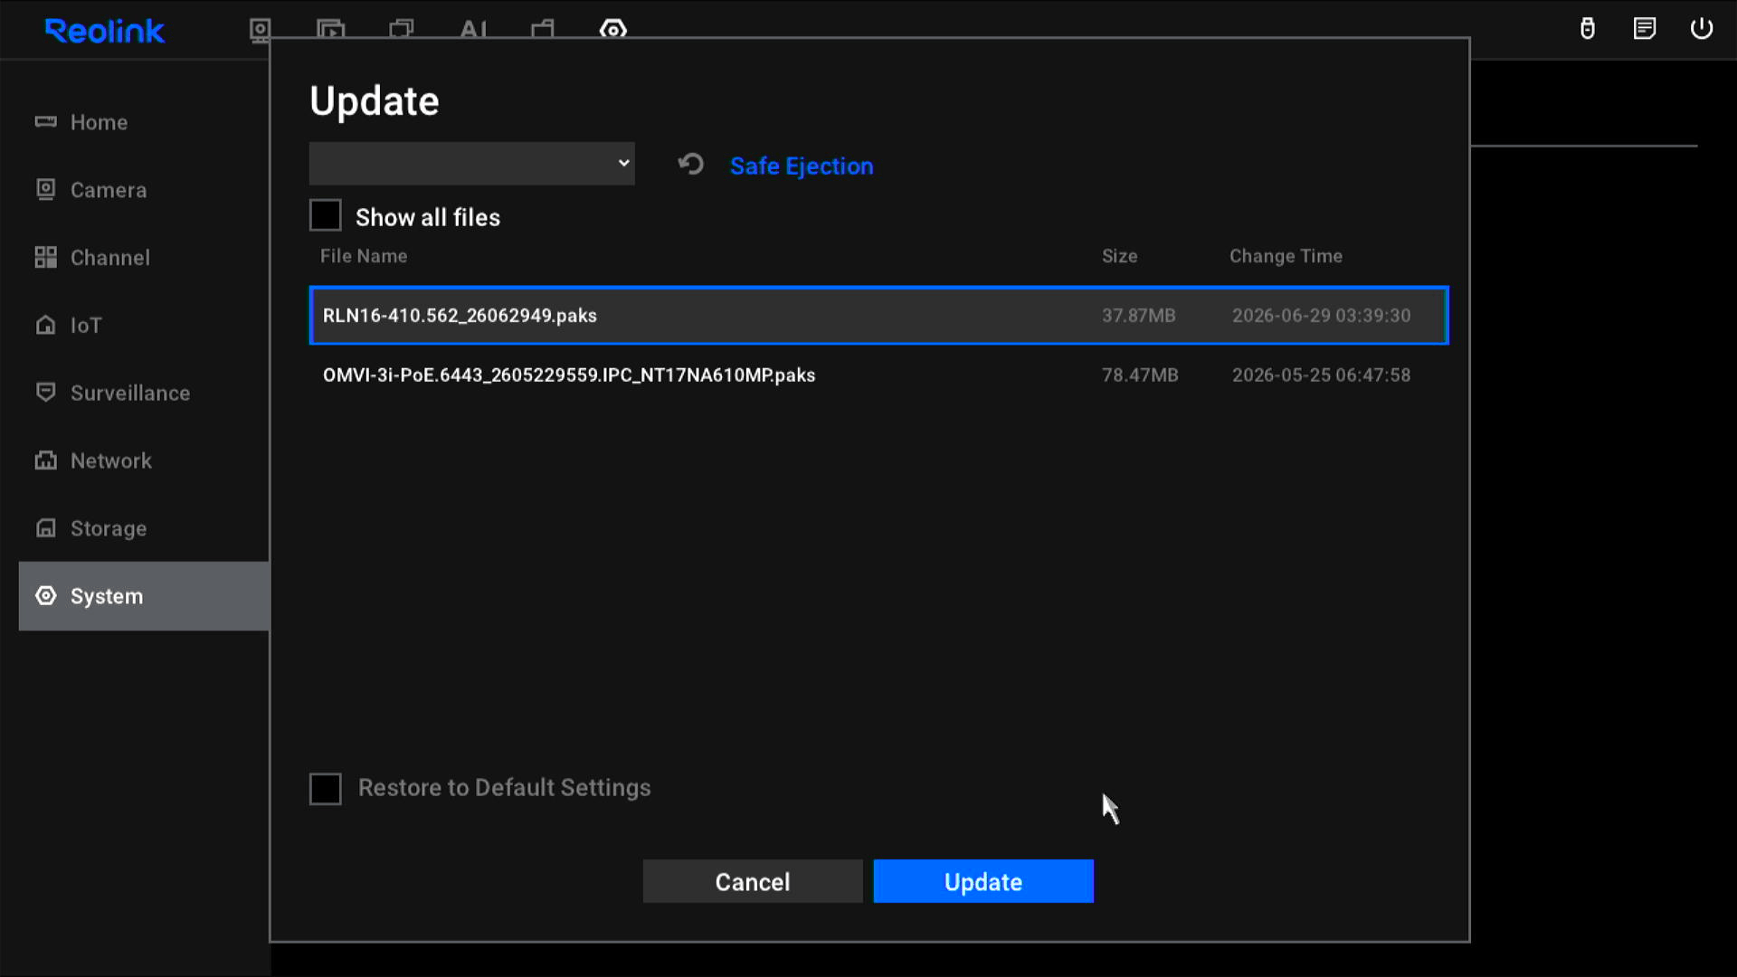Open the playback icon in top bar
Viewport: 1737px width, 977px height.
(331, 30)
